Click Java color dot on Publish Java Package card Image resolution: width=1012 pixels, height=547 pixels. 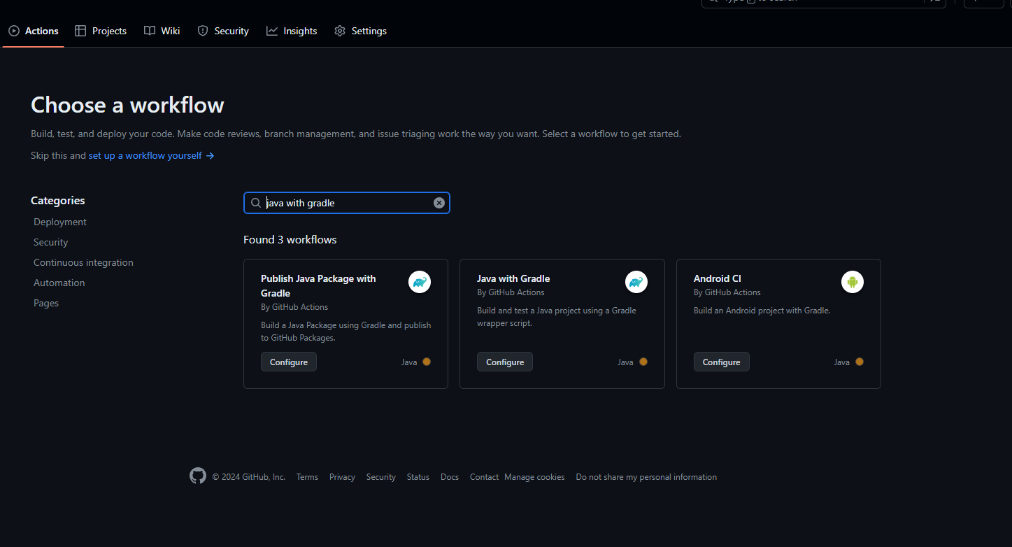(x=427, y=362)
